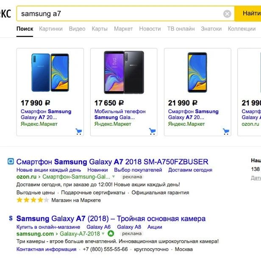Open the Видео tab
This screenshot has width=261, height=261.
(77, 29)
